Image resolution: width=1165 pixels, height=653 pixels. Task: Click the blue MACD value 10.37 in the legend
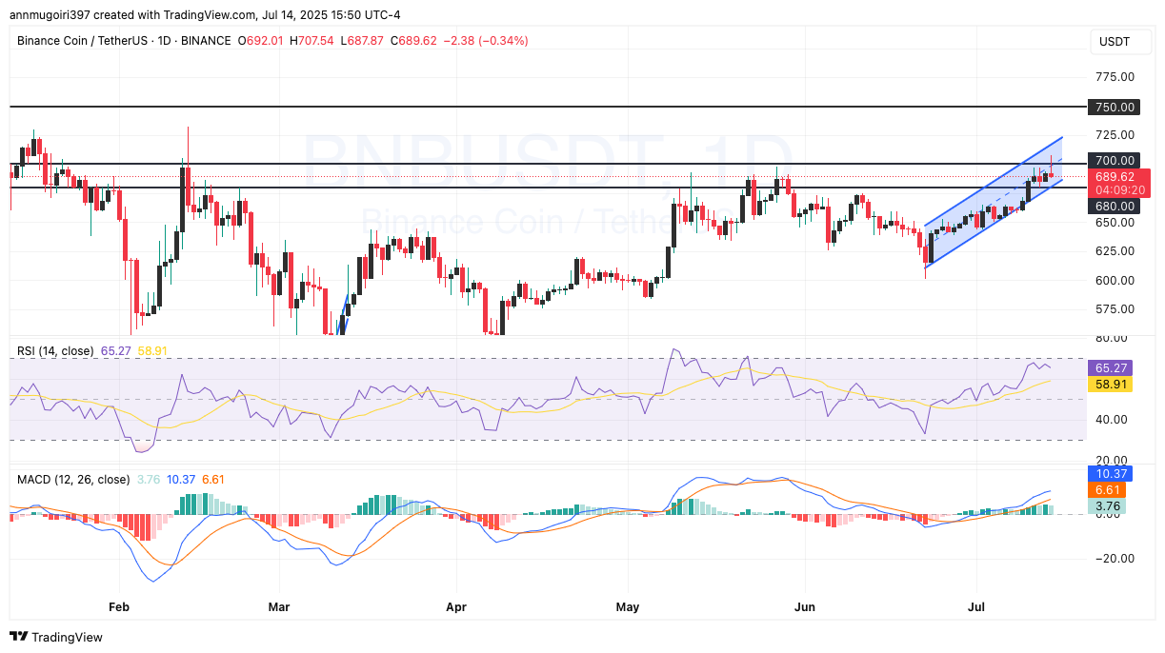(181, 478)
